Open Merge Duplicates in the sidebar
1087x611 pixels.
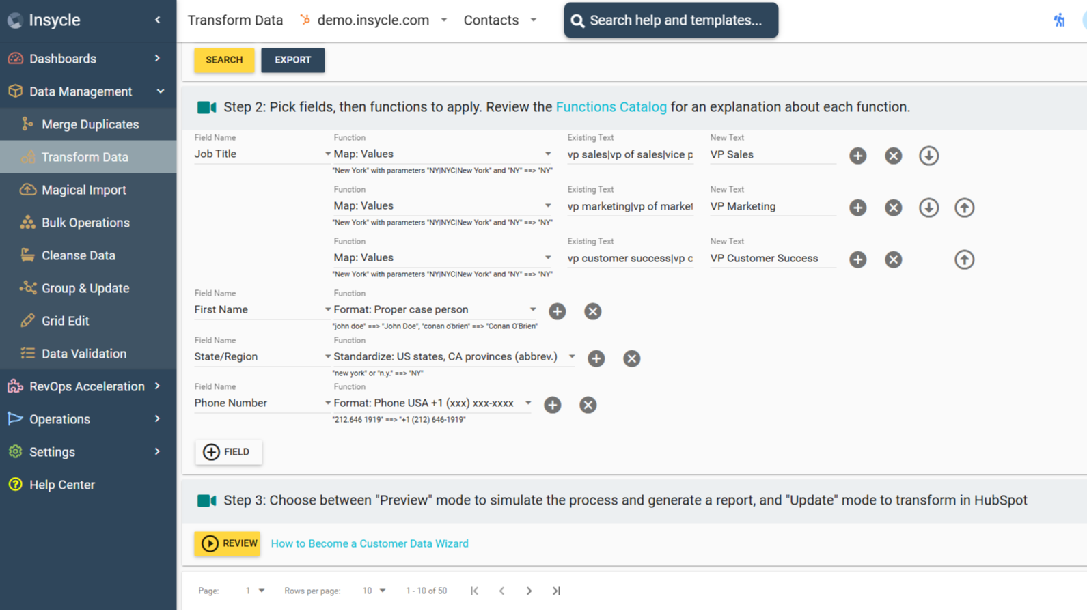tap(90, 124)
